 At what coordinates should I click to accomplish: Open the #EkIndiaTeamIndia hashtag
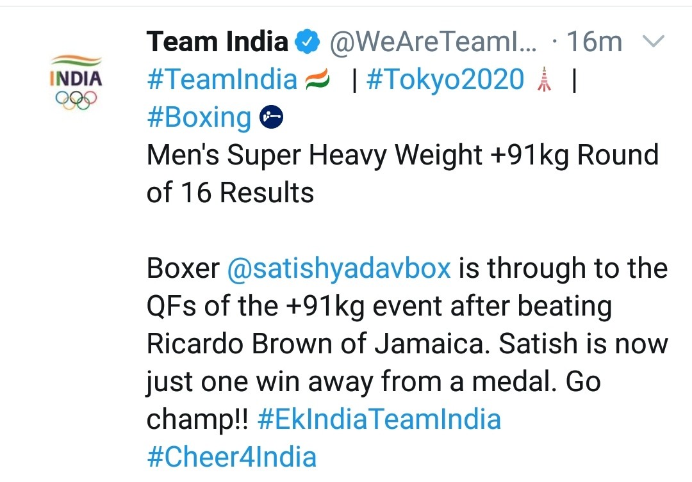(x=379, y=419)
